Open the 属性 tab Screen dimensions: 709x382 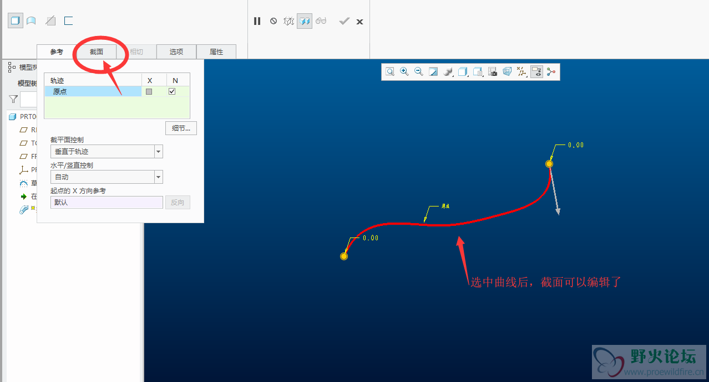[x=216, y=51]
